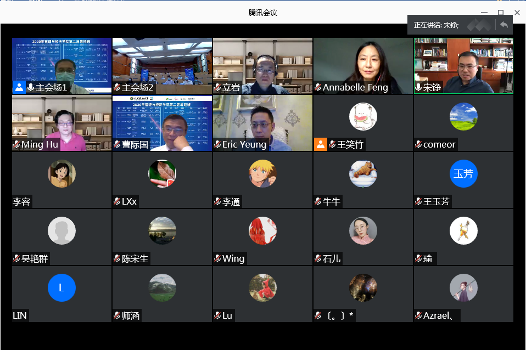Click the microphone icon on 主会场1 tile
This screenshot has height=350, width=526.
point(31,88)
